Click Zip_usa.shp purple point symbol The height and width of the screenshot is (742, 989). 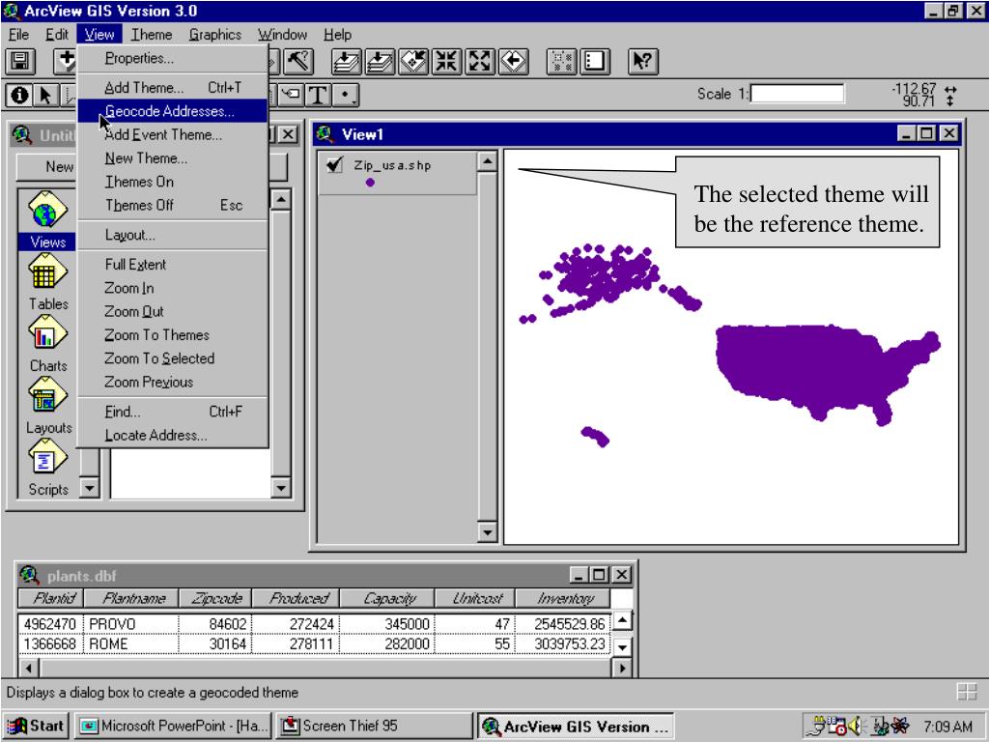(x=370, y=183)
